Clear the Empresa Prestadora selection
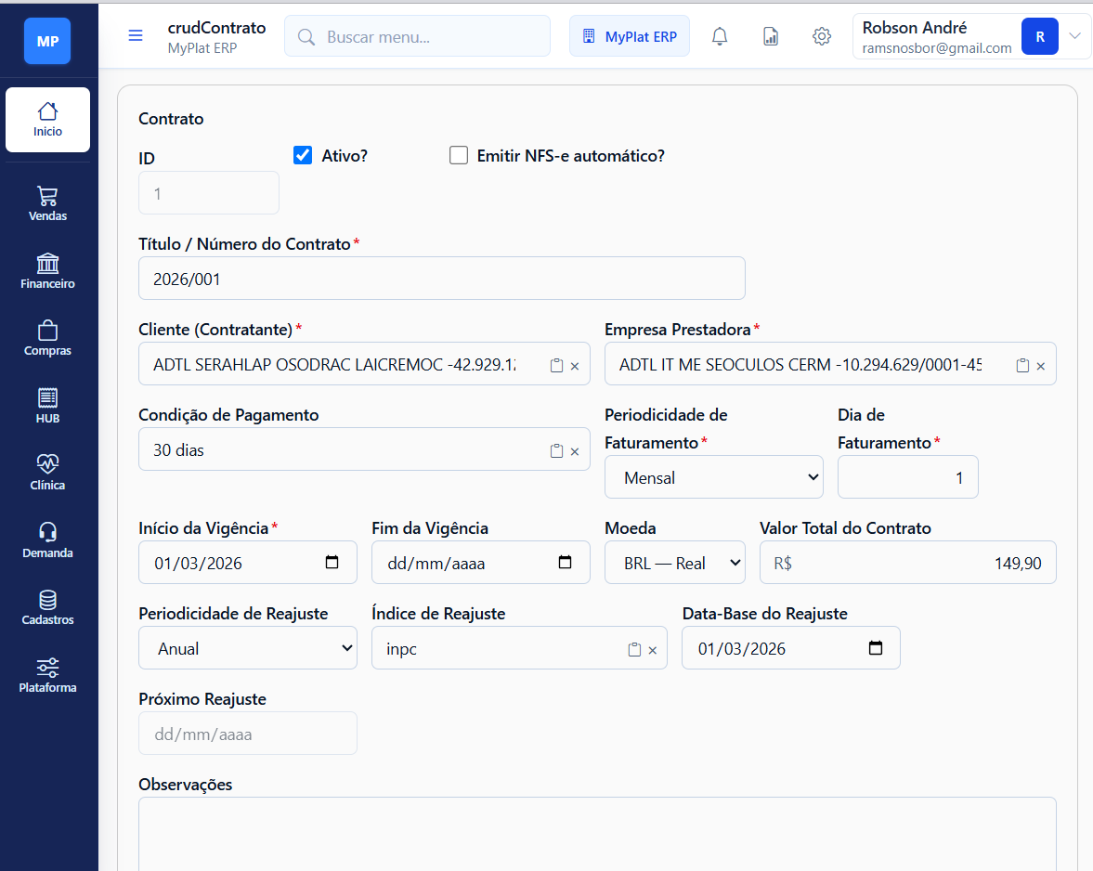 [x=1041, y=366]
